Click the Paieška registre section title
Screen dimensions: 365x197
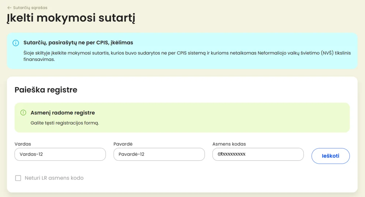tap(46, 90)
